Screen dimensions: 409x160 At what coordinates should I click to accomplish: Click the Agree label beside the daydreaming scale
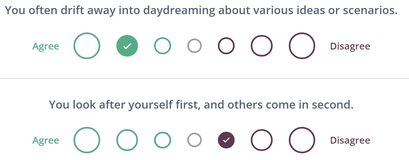(x=46, y=47)
